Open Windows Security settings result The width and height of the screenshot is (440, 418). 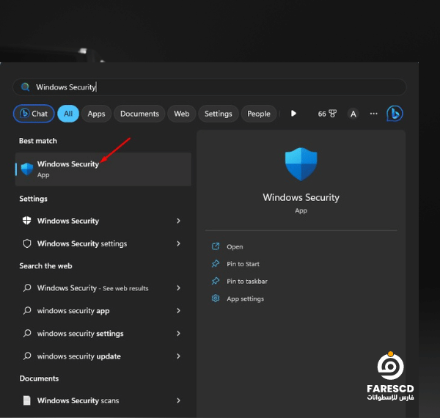click(x=103, y=243)
